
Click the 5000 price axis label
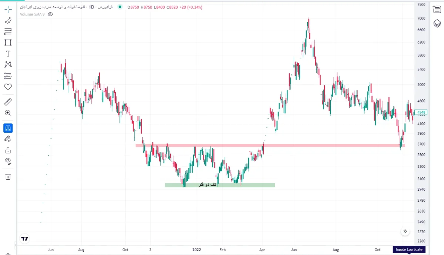[421, 85]
